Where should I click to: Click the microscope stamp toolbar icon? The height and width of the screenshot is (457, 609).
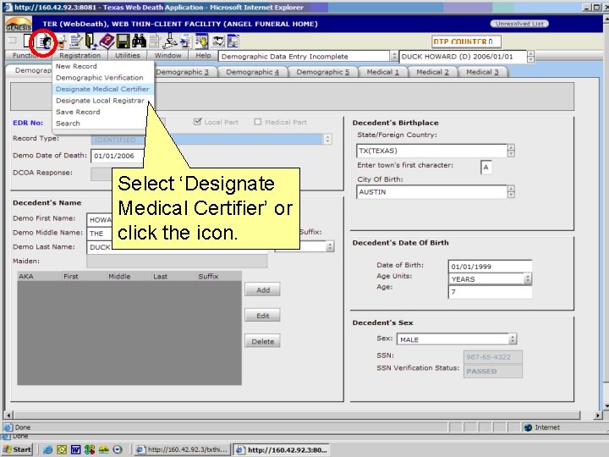click(x=169, y=41)
